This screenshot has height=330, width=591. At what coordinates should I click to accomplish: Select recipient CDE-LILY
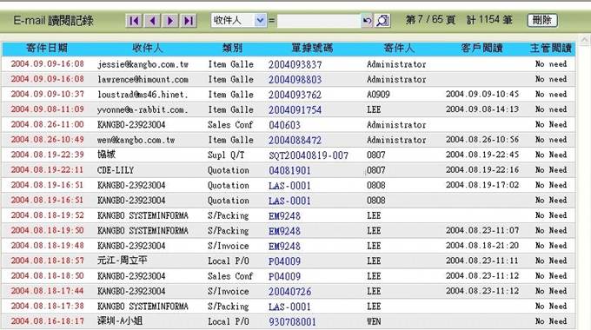coord(116,170)
